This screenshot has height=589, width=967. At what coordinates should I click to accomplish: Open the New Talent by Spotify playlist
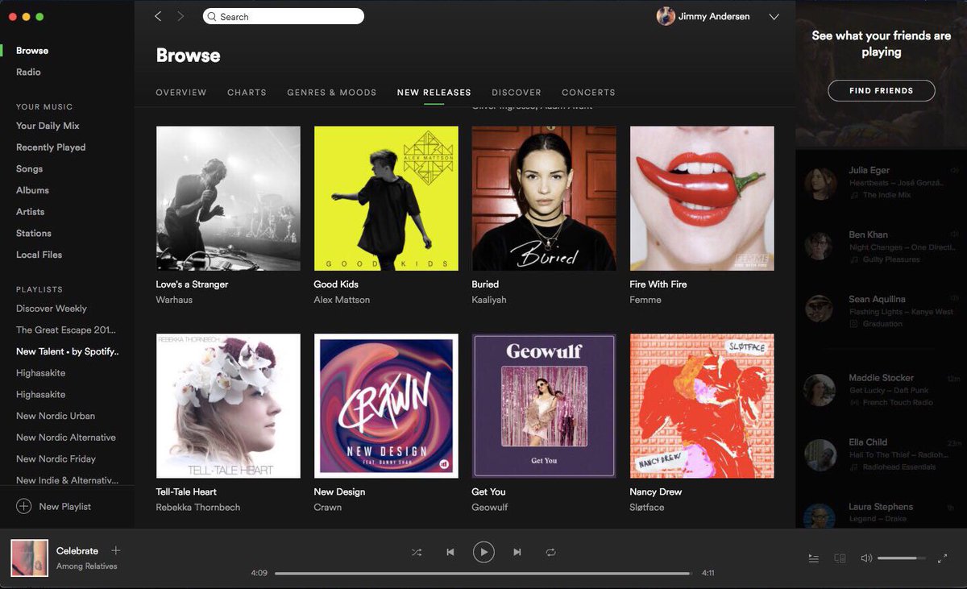(x=68, y=351)
